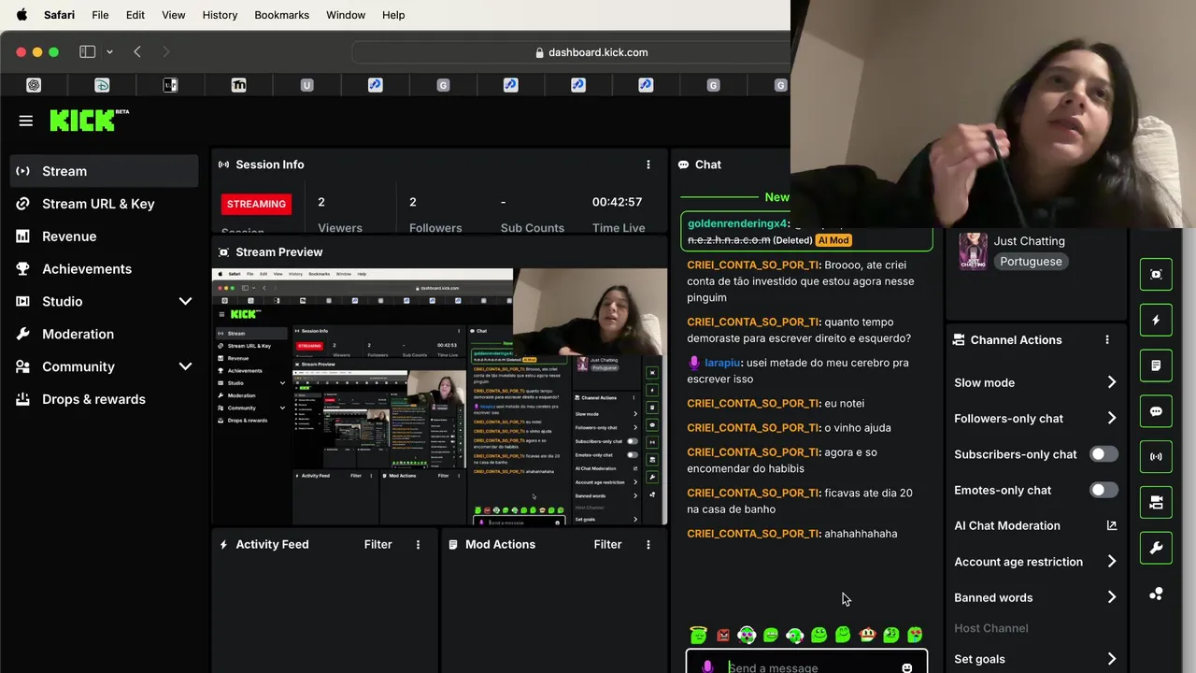Open Activity Feed Filter

point(377,544)
